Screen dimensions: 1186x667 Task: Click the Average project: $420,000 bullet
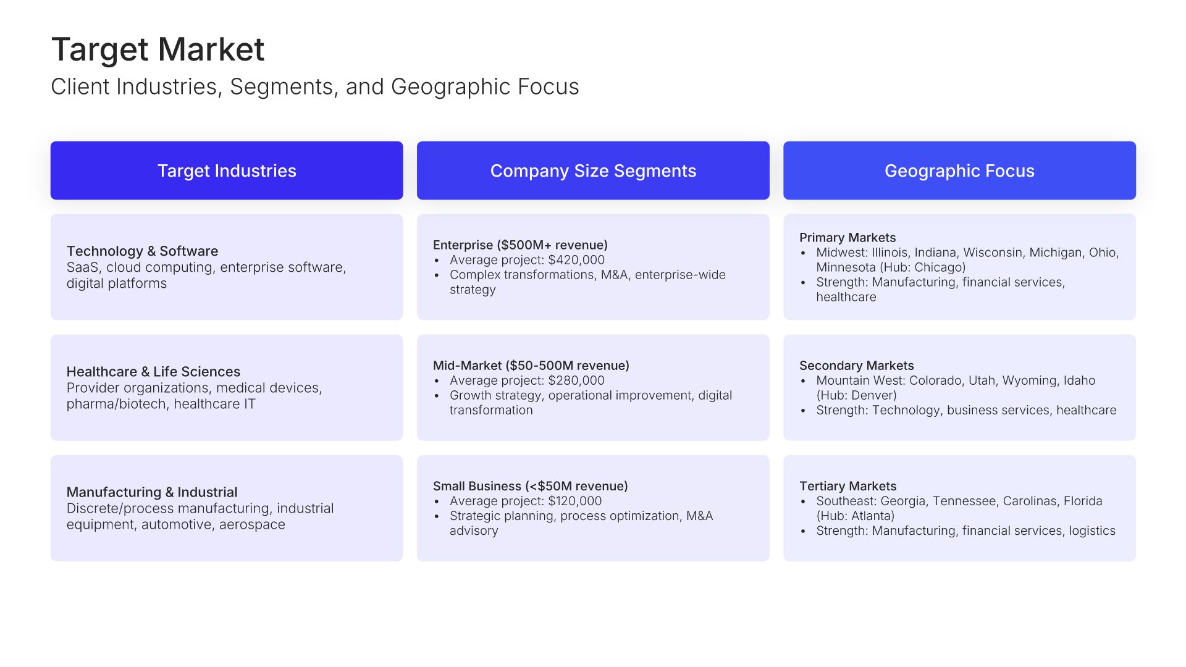[527, 260]
